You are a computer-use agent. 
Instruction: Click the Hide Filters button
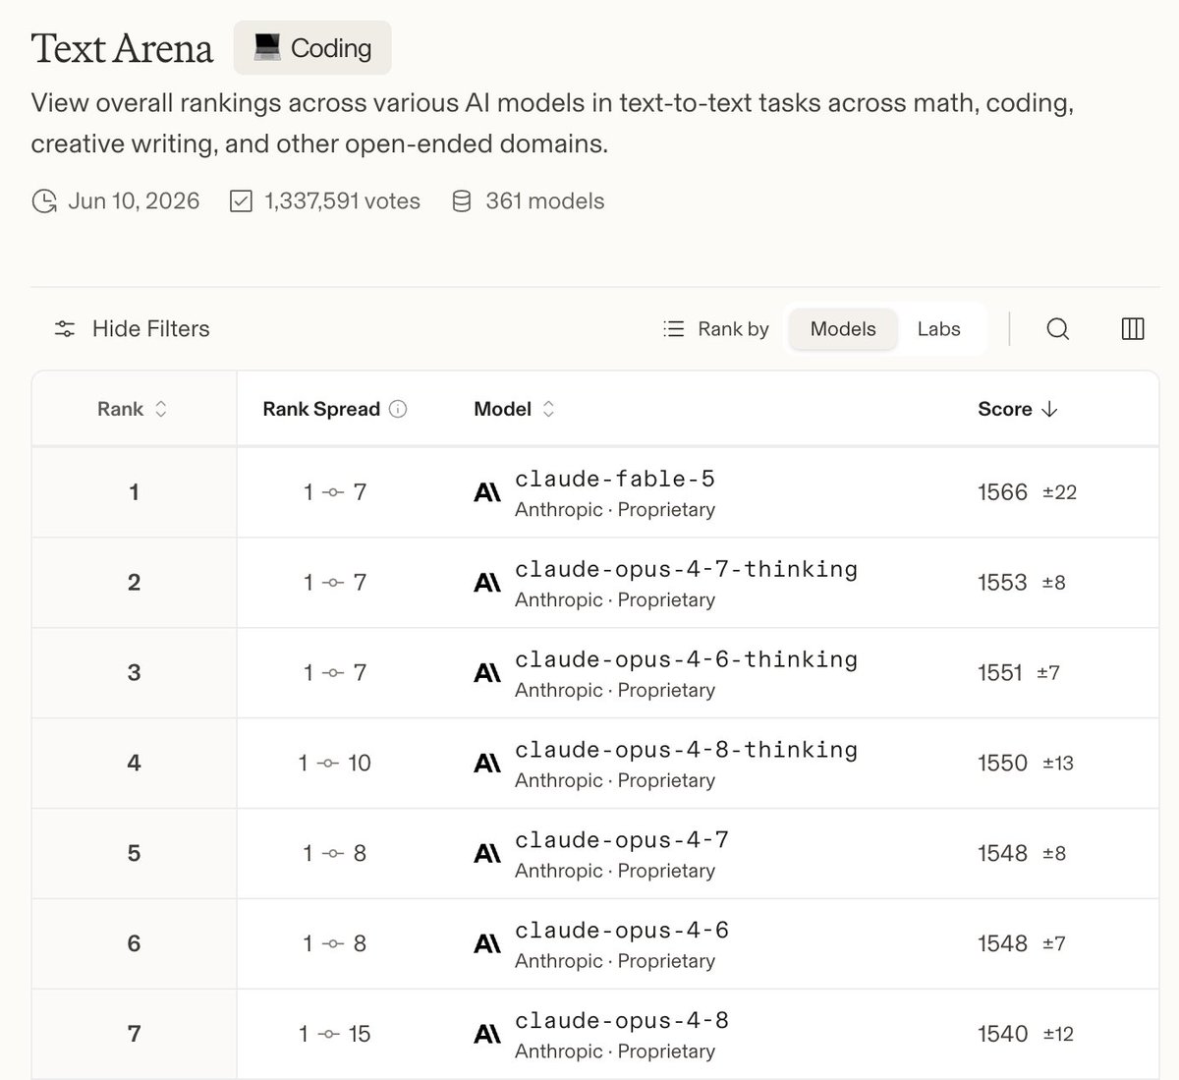point(132,329)
